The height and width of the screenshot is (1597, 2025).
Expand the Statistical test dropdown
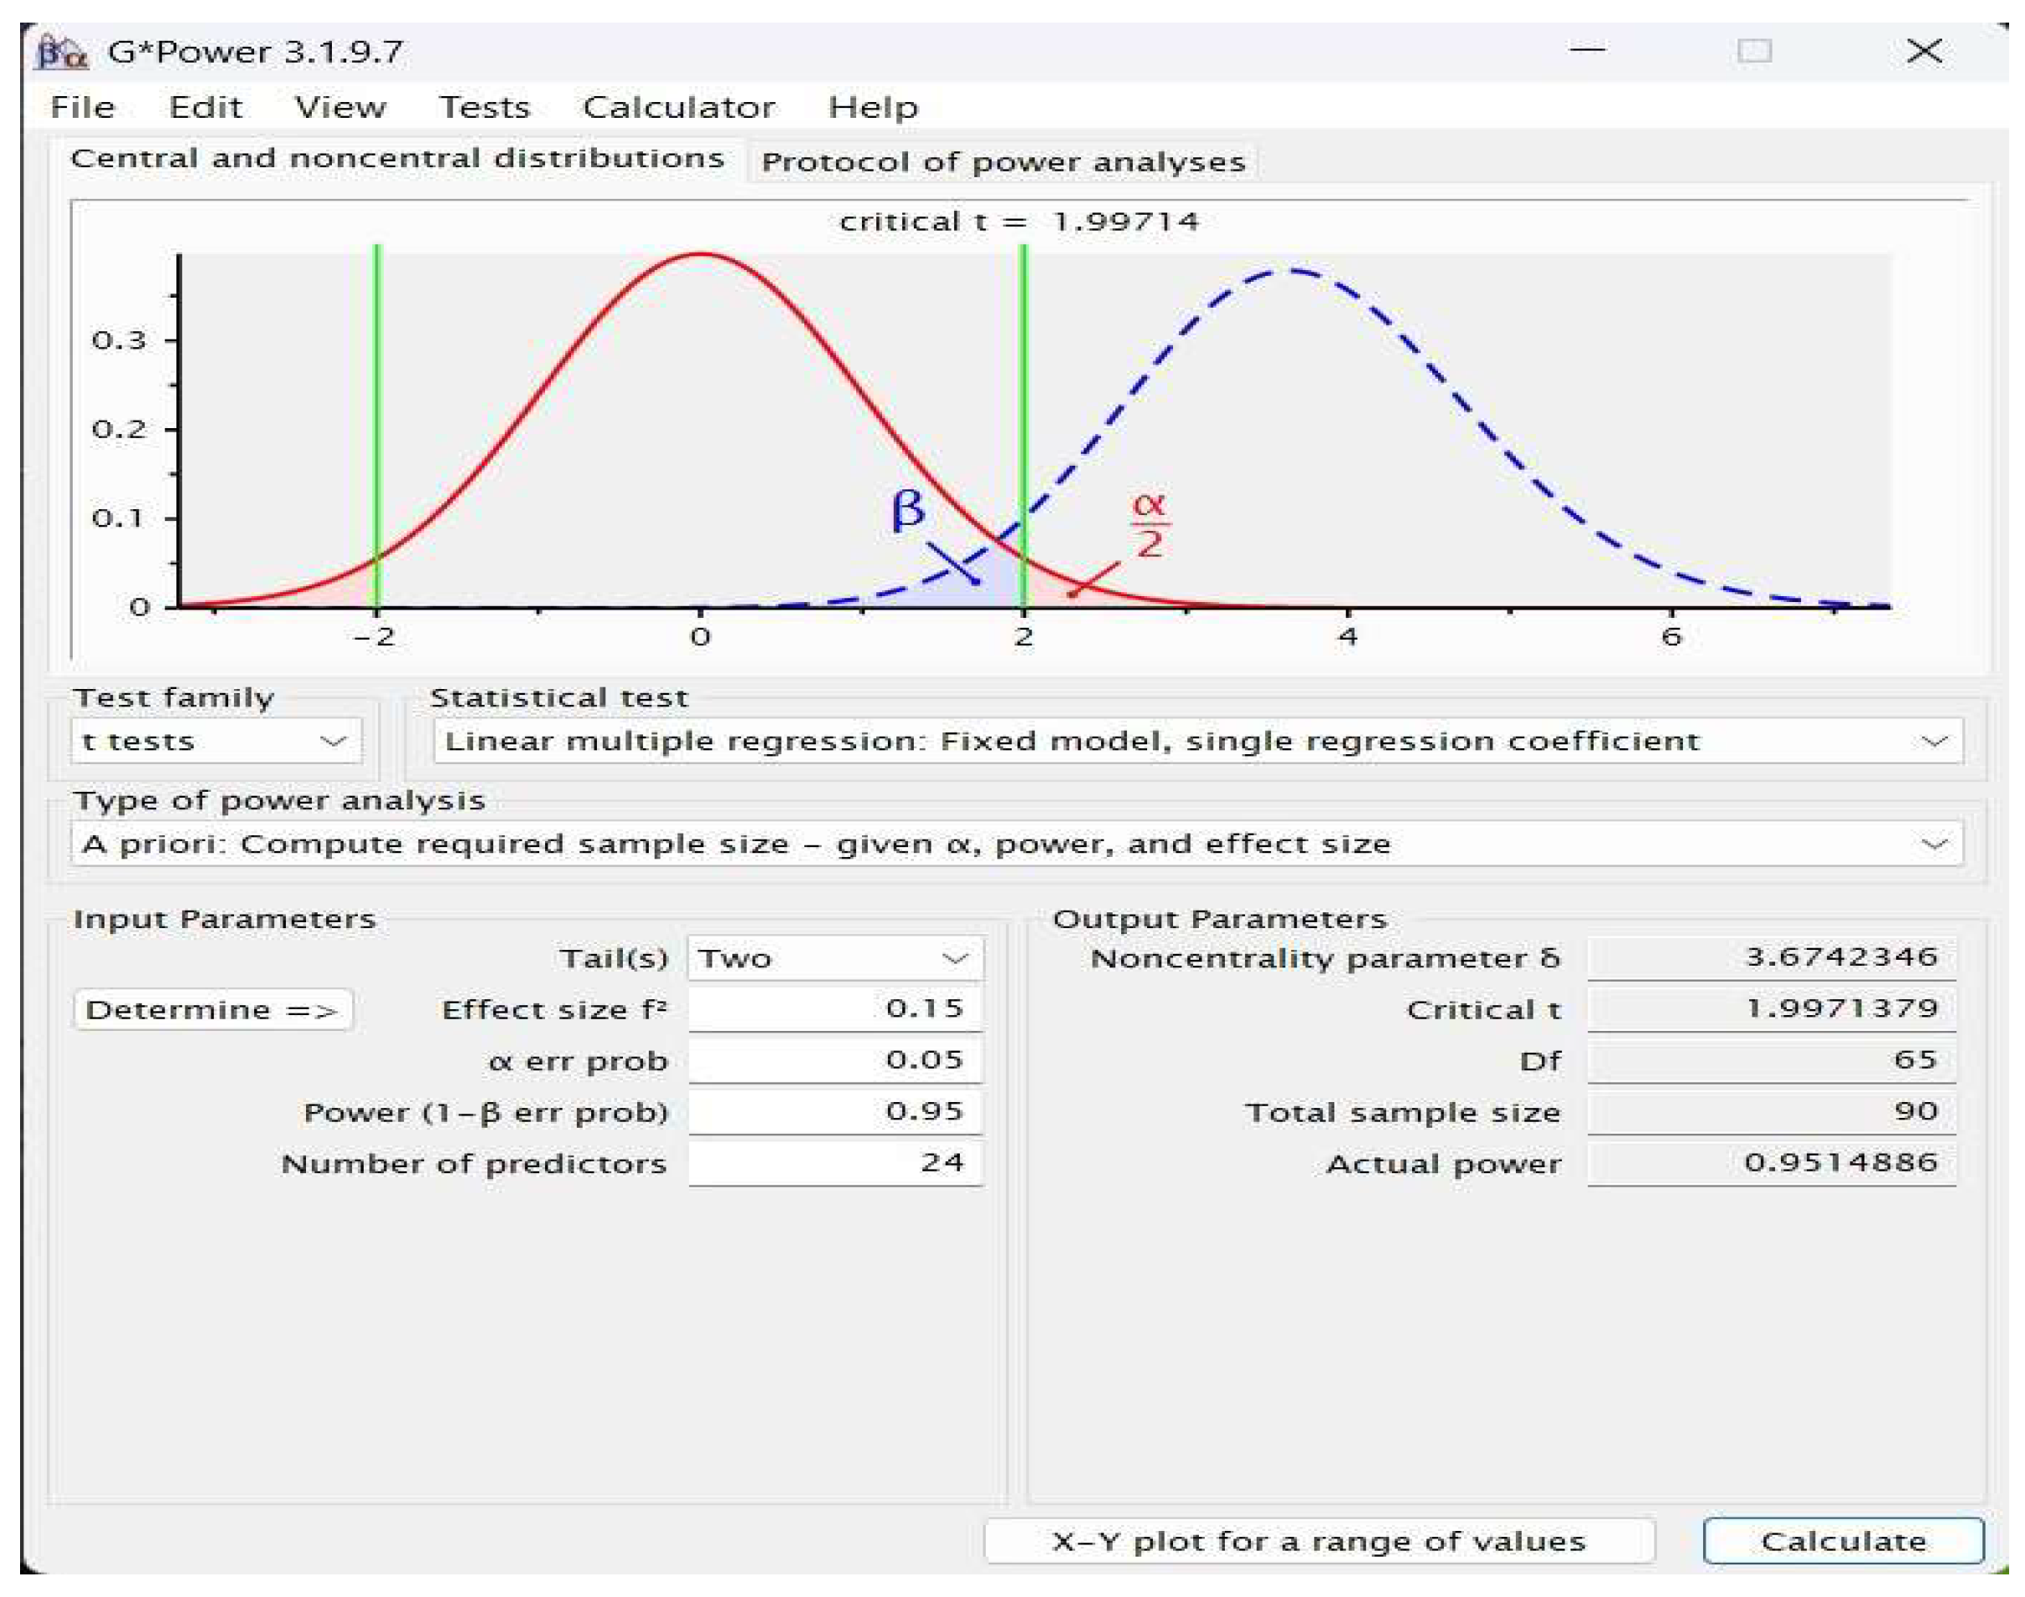pyautogui.click(x=1196, y=742)
